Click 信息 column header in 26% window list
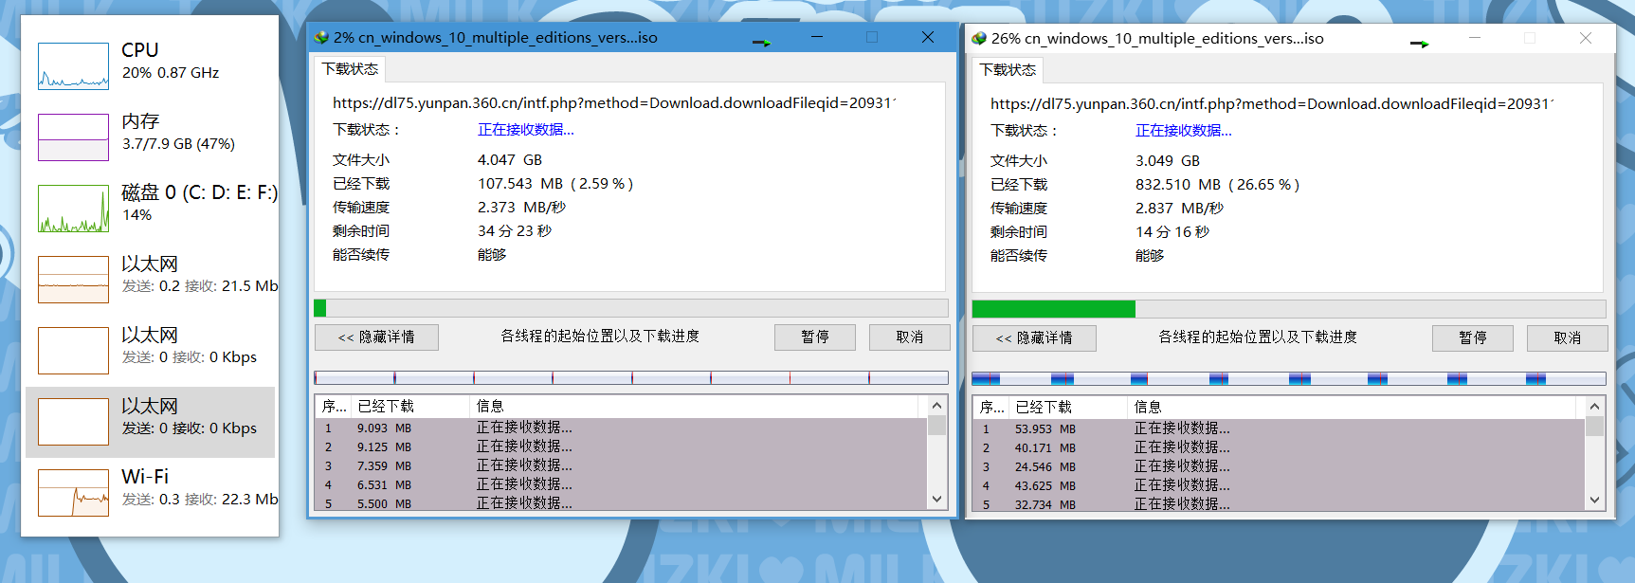Screen dimensions: 1635x583 pos(1352,407)
